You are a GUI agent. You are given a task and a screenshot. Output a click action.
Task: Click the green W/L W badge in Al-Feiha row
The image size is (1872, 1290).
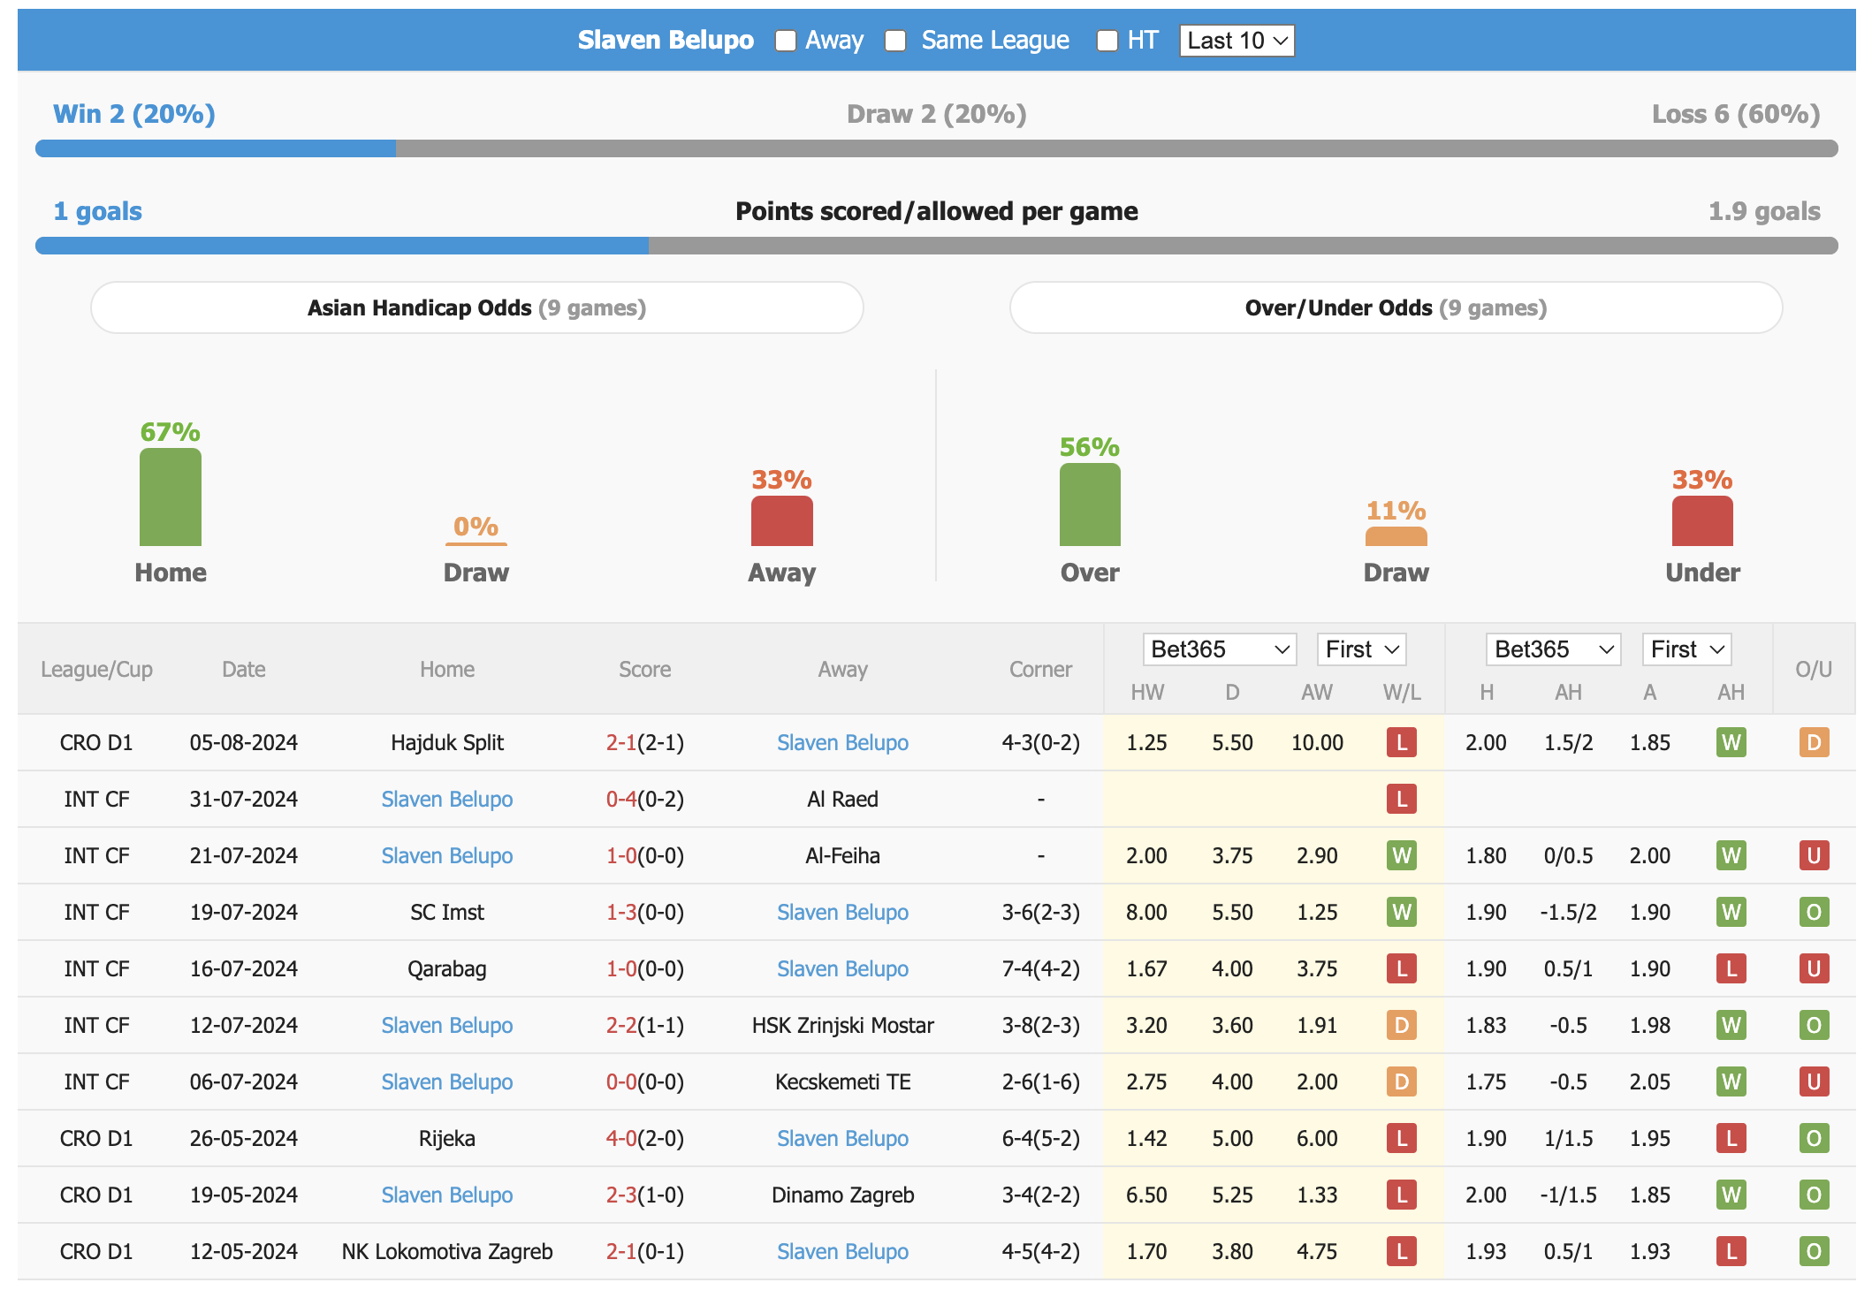click(1402, 855)
